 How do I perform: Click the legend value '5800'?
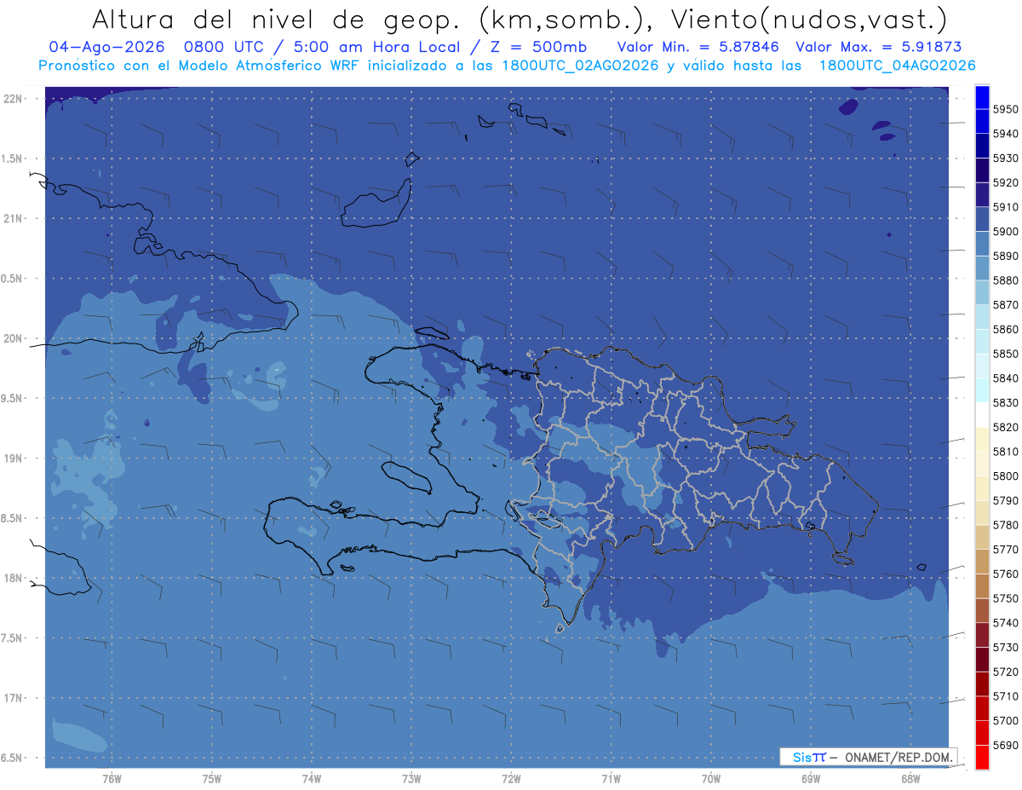tap(1005, 476)
